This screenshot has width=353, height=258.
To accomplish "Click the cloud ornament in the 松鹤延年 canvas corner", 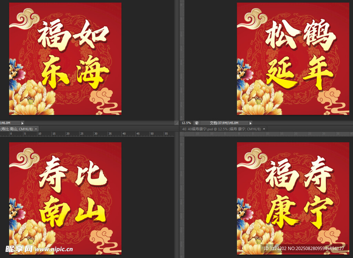I will coord(253,19).
